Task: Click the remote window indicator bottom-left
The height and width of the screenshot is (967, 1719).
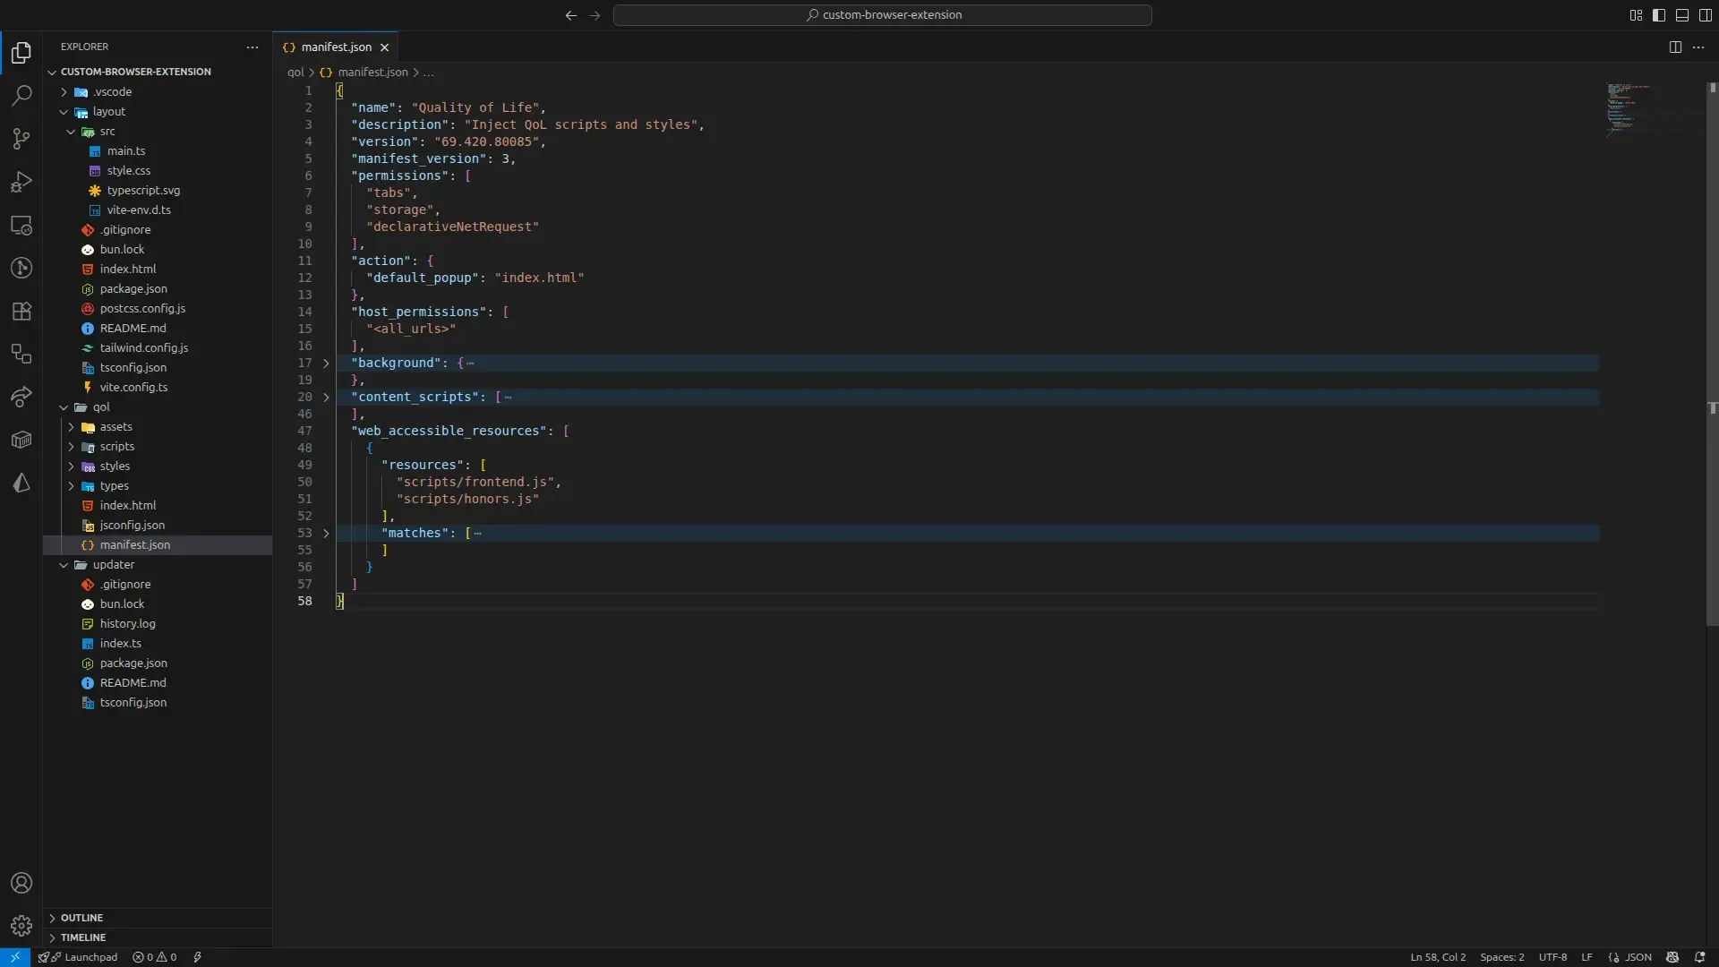Action: pos(14,957)
